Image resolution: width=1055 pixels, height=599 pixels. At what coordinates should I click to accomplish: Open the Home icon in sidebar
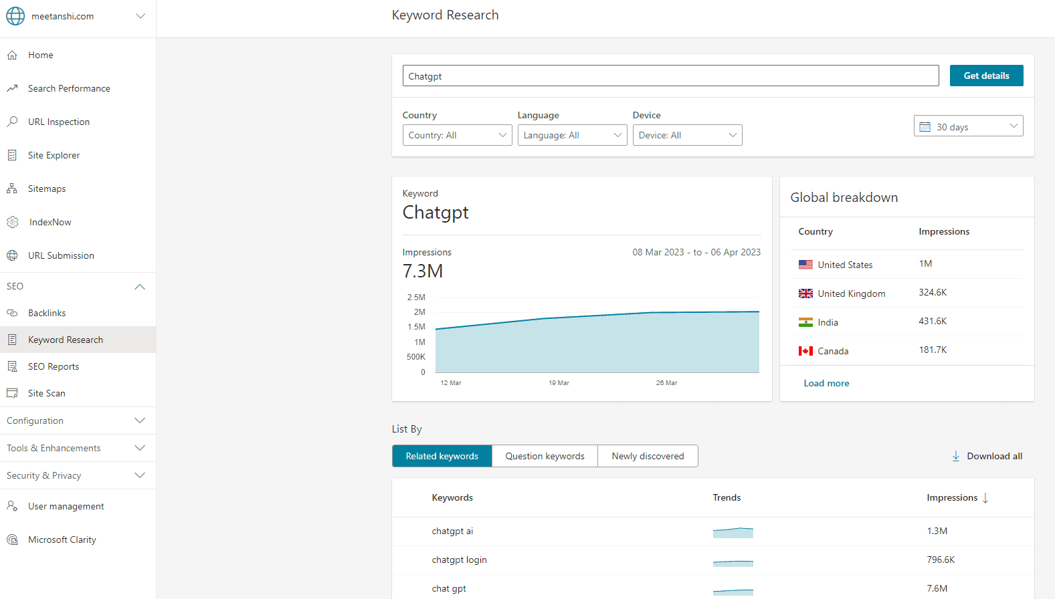click(x=12, y=55)
